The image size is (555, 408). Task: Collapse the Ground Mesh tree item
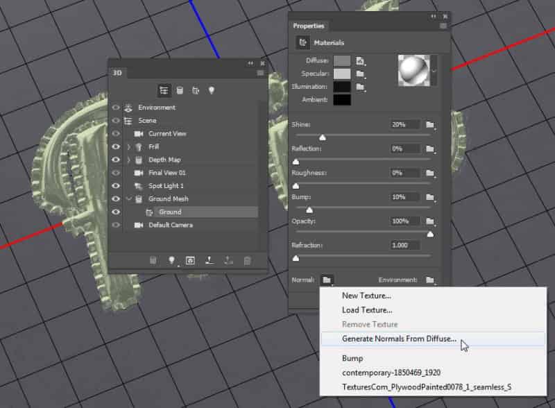pyautogui.click(x=129, y=199)
